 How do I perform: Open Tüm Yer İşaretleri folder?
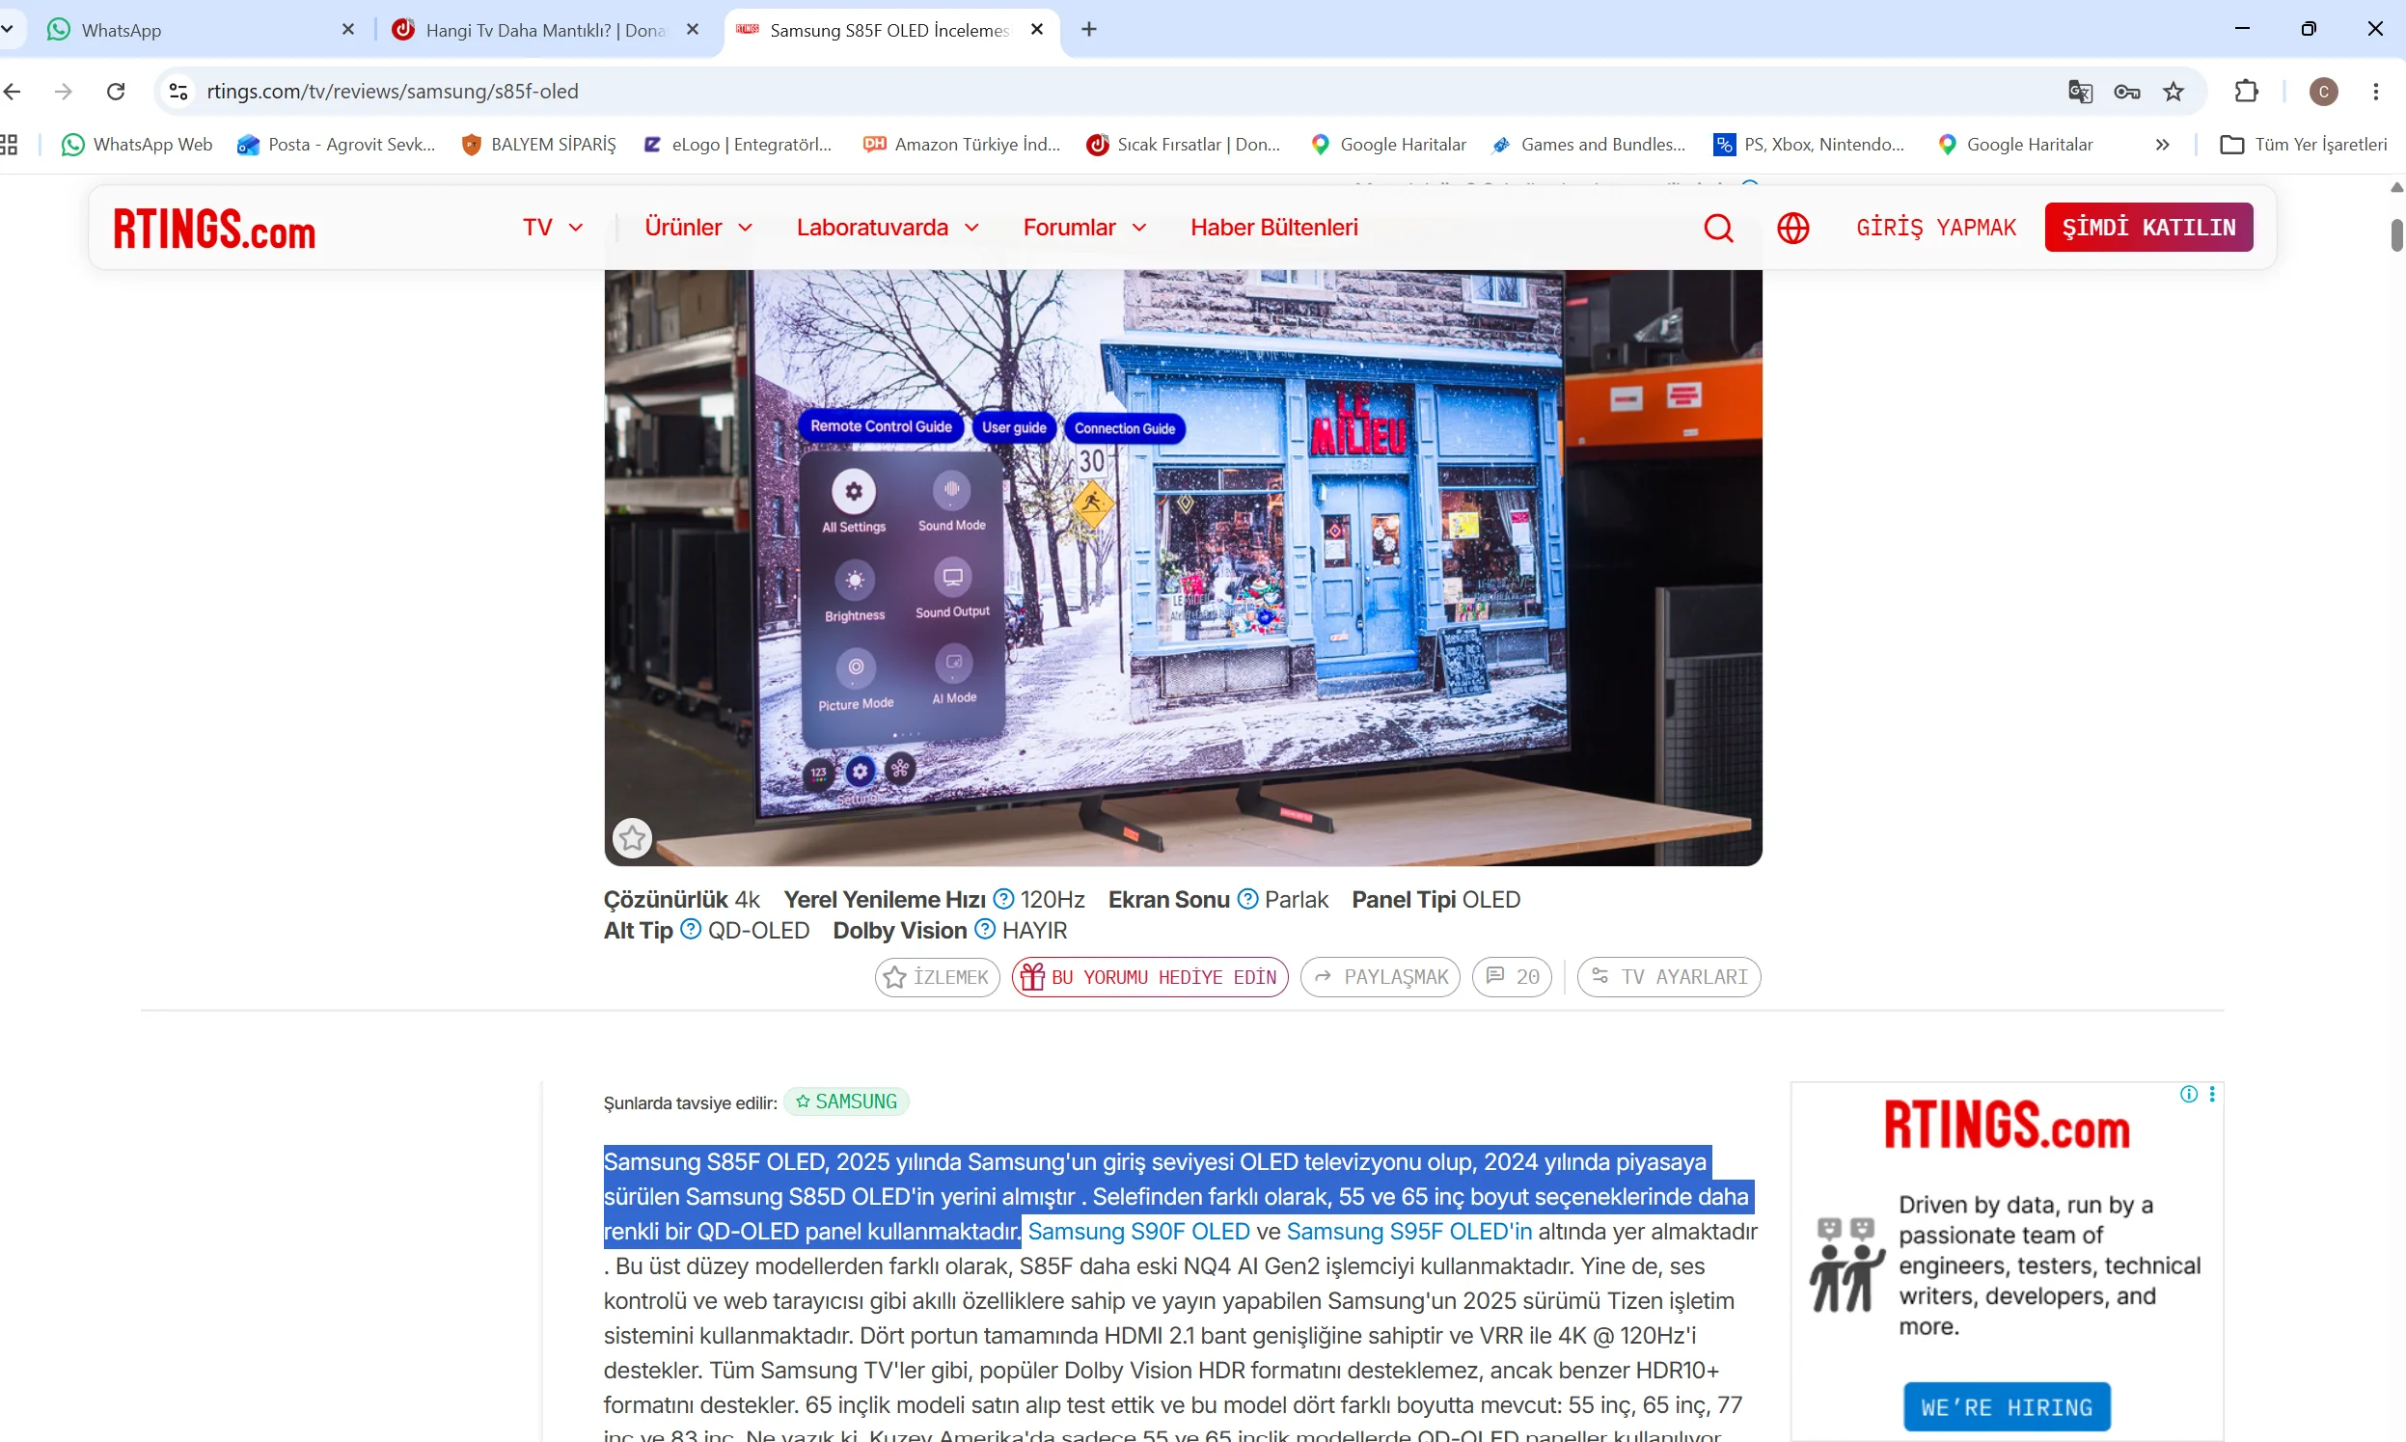pos(2303,145)
